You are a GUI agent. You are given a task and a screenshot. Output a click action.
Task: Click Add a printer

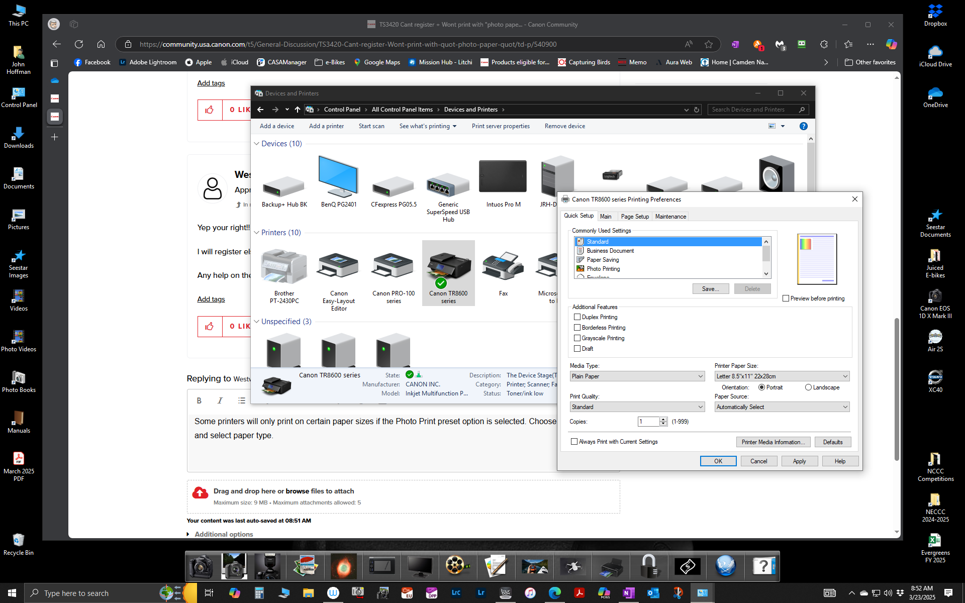[326, 126]
